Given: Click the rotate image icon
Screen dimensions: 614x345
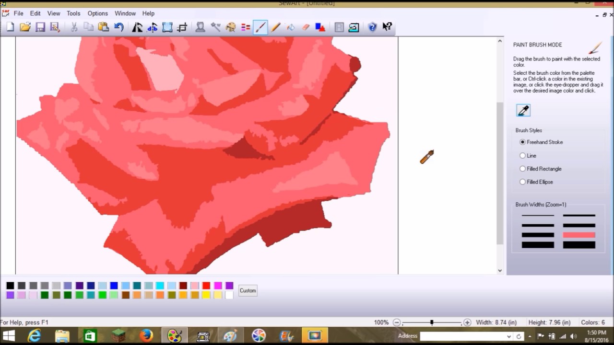Looking at the screenshot, I should (152, 27).
